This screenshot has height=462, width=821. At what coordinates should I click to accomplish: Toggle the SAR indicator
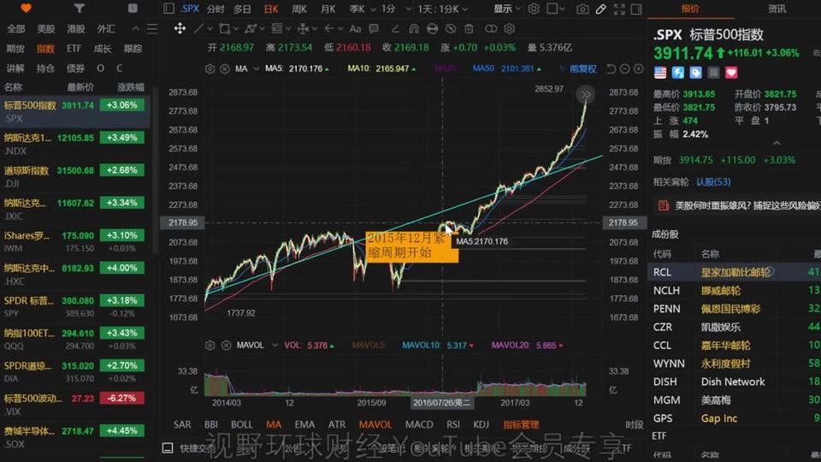pos(182,424)
